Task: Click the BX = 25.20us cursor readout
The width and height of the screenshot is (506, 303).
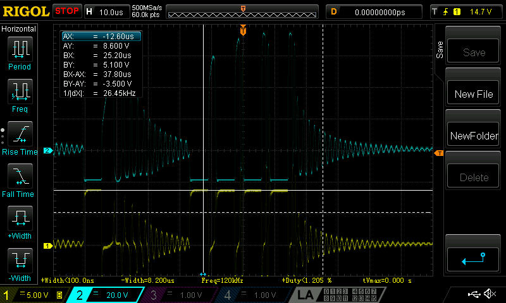Action: coord(97,56)
